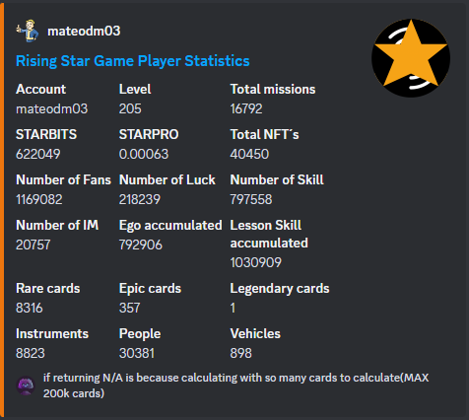This screenshot has width=469, height=420.
Task: Click the Vehicles count 898
Action: click(240, 353)
